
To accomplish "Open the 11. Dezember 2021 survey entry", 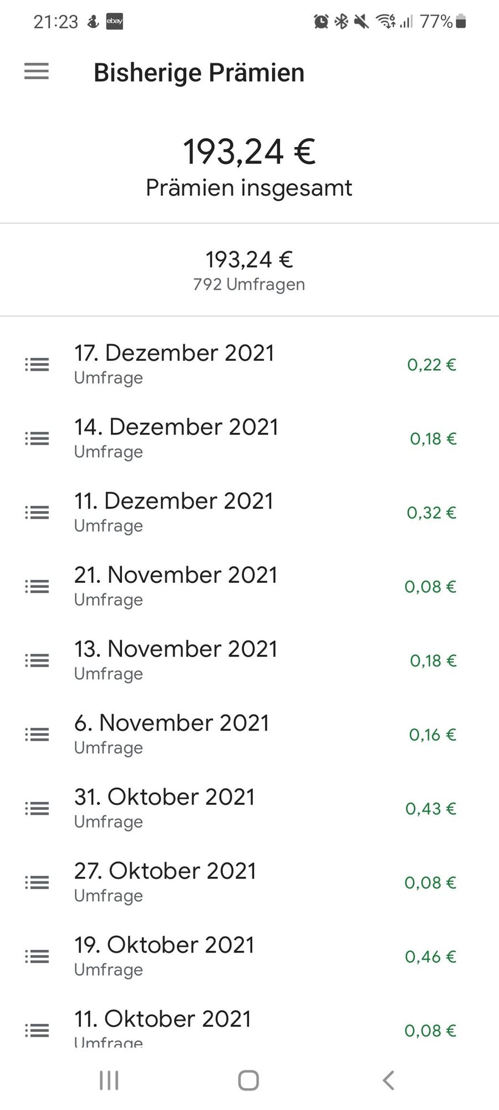I will [x=249, y=512].
